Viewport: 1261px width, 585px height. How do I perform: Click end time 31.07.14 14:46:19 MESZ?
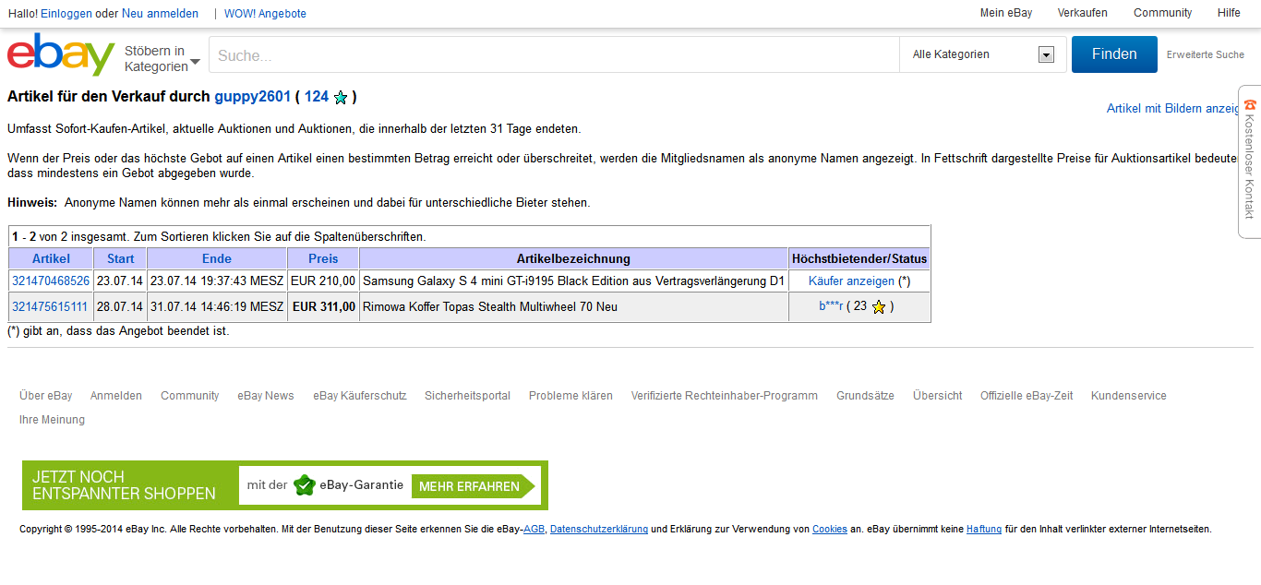(217, 306)
